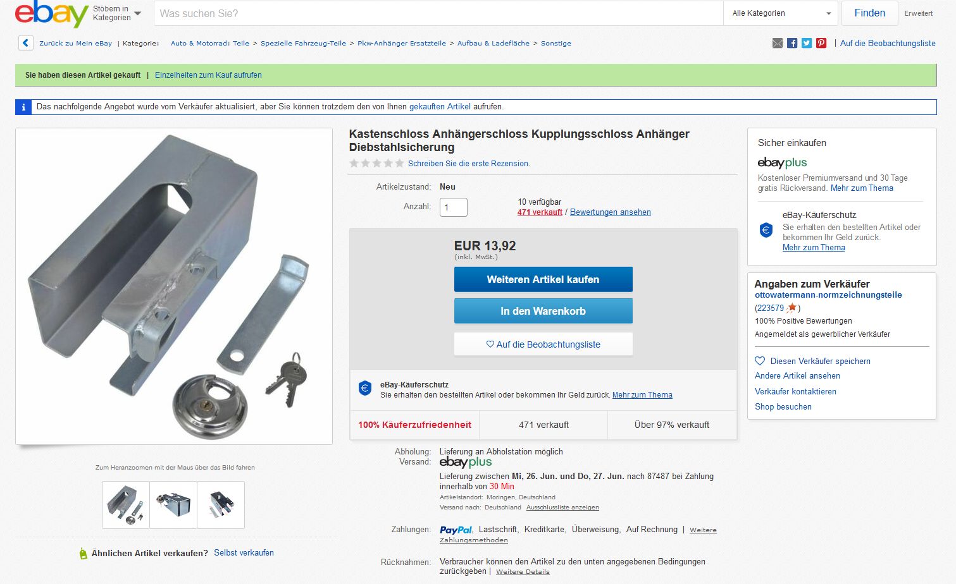This screenshot has height=584, width=956.
Task: Click the Anzahl quantity field
Action: coord(454,207)
